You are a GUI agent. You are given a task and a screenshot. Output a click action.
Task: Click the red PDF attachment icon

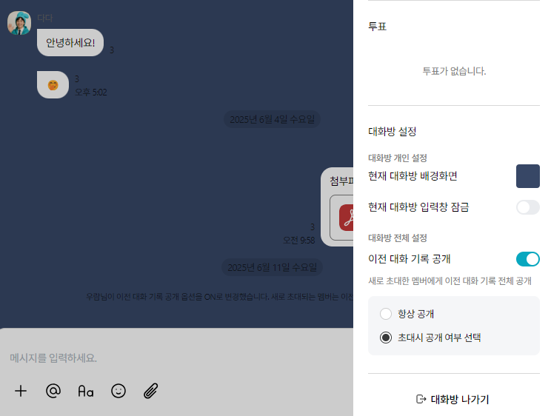point(346,218)
